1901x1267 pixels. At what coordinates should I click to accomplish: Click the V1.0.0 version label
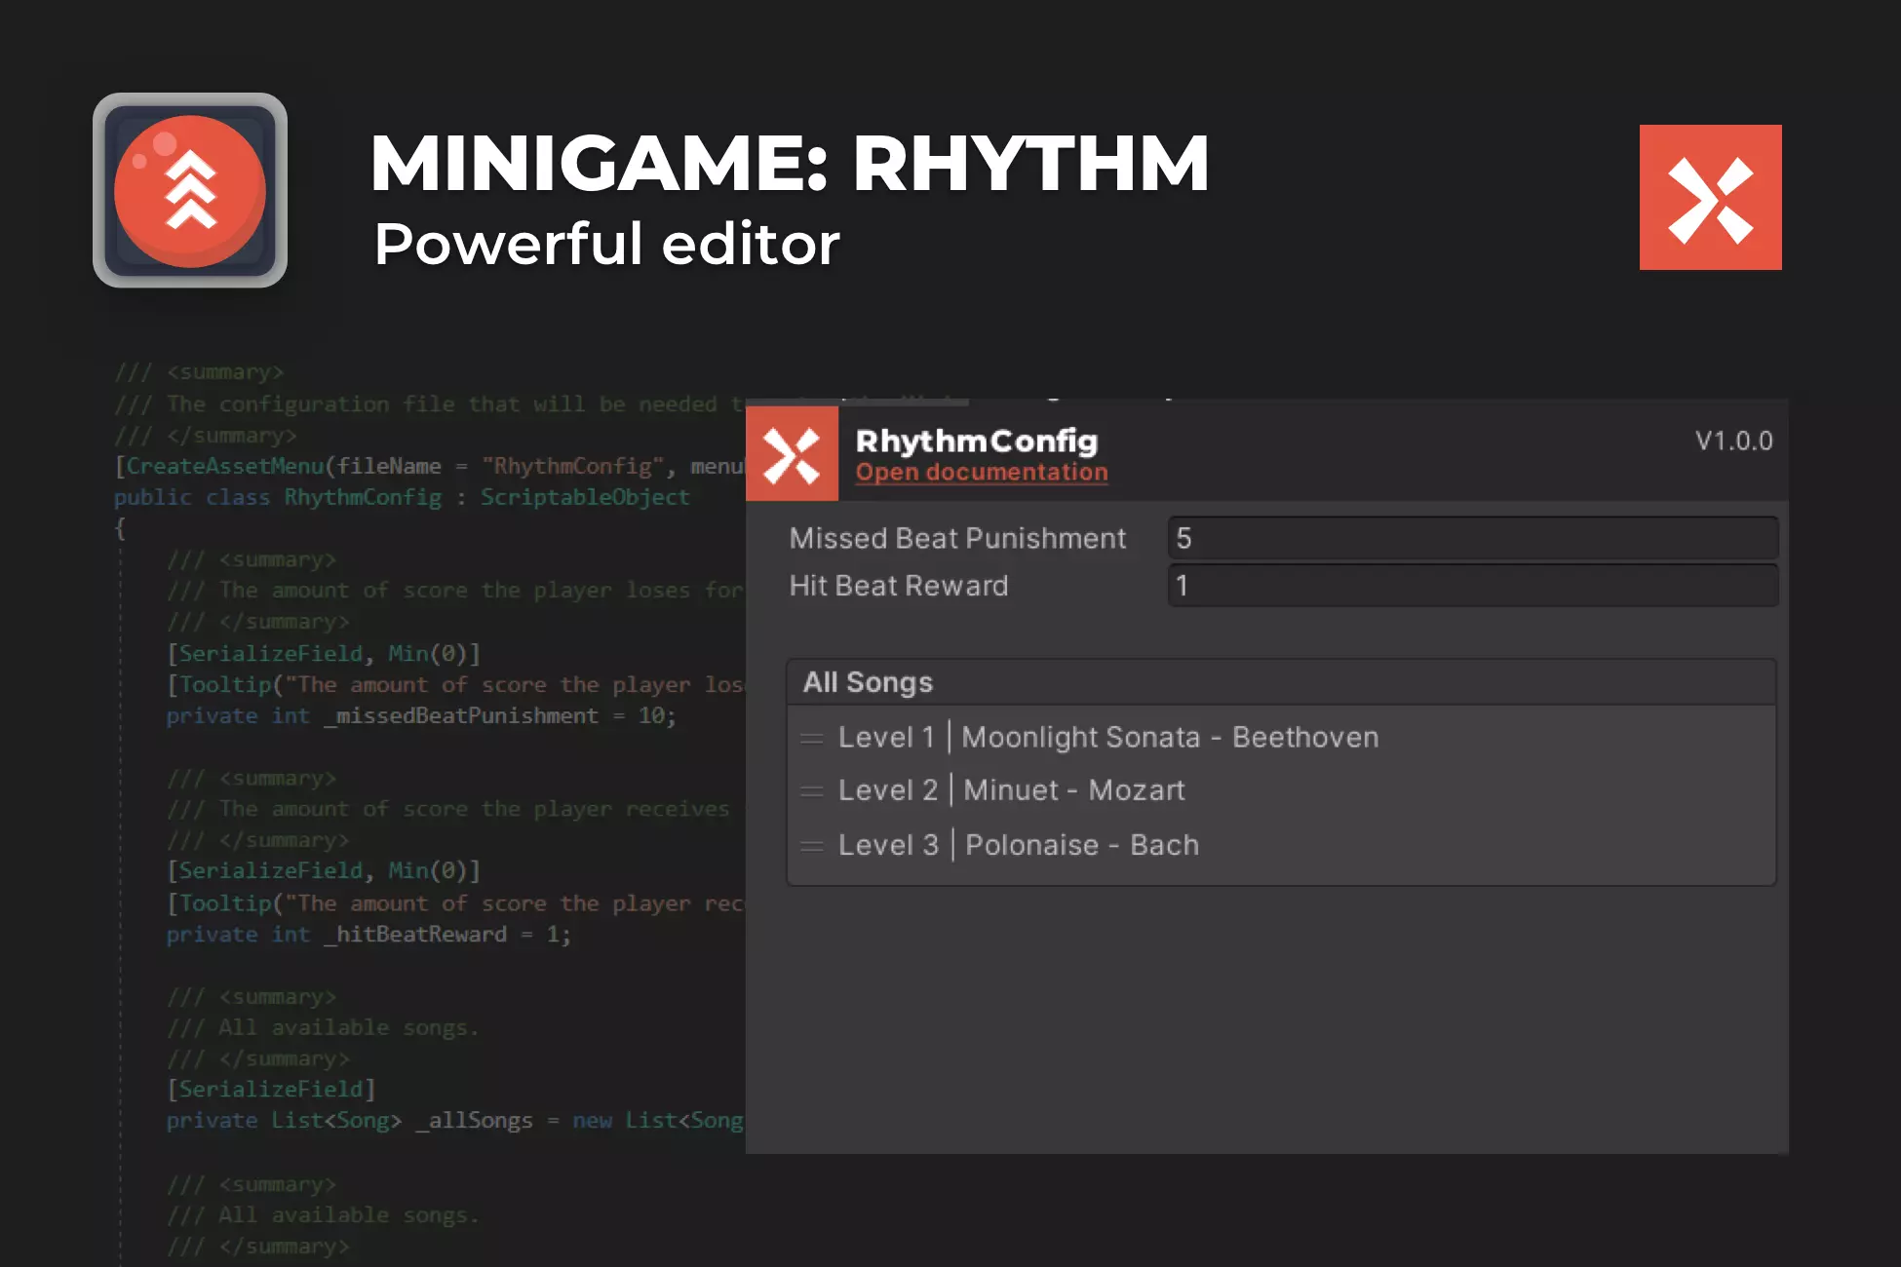click(x=1733, y=441)
